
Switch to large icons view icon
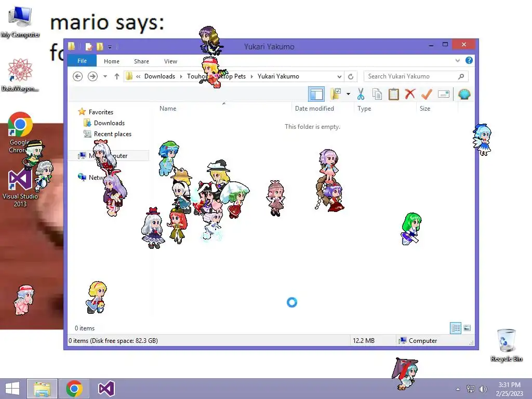tap(467, 328)
